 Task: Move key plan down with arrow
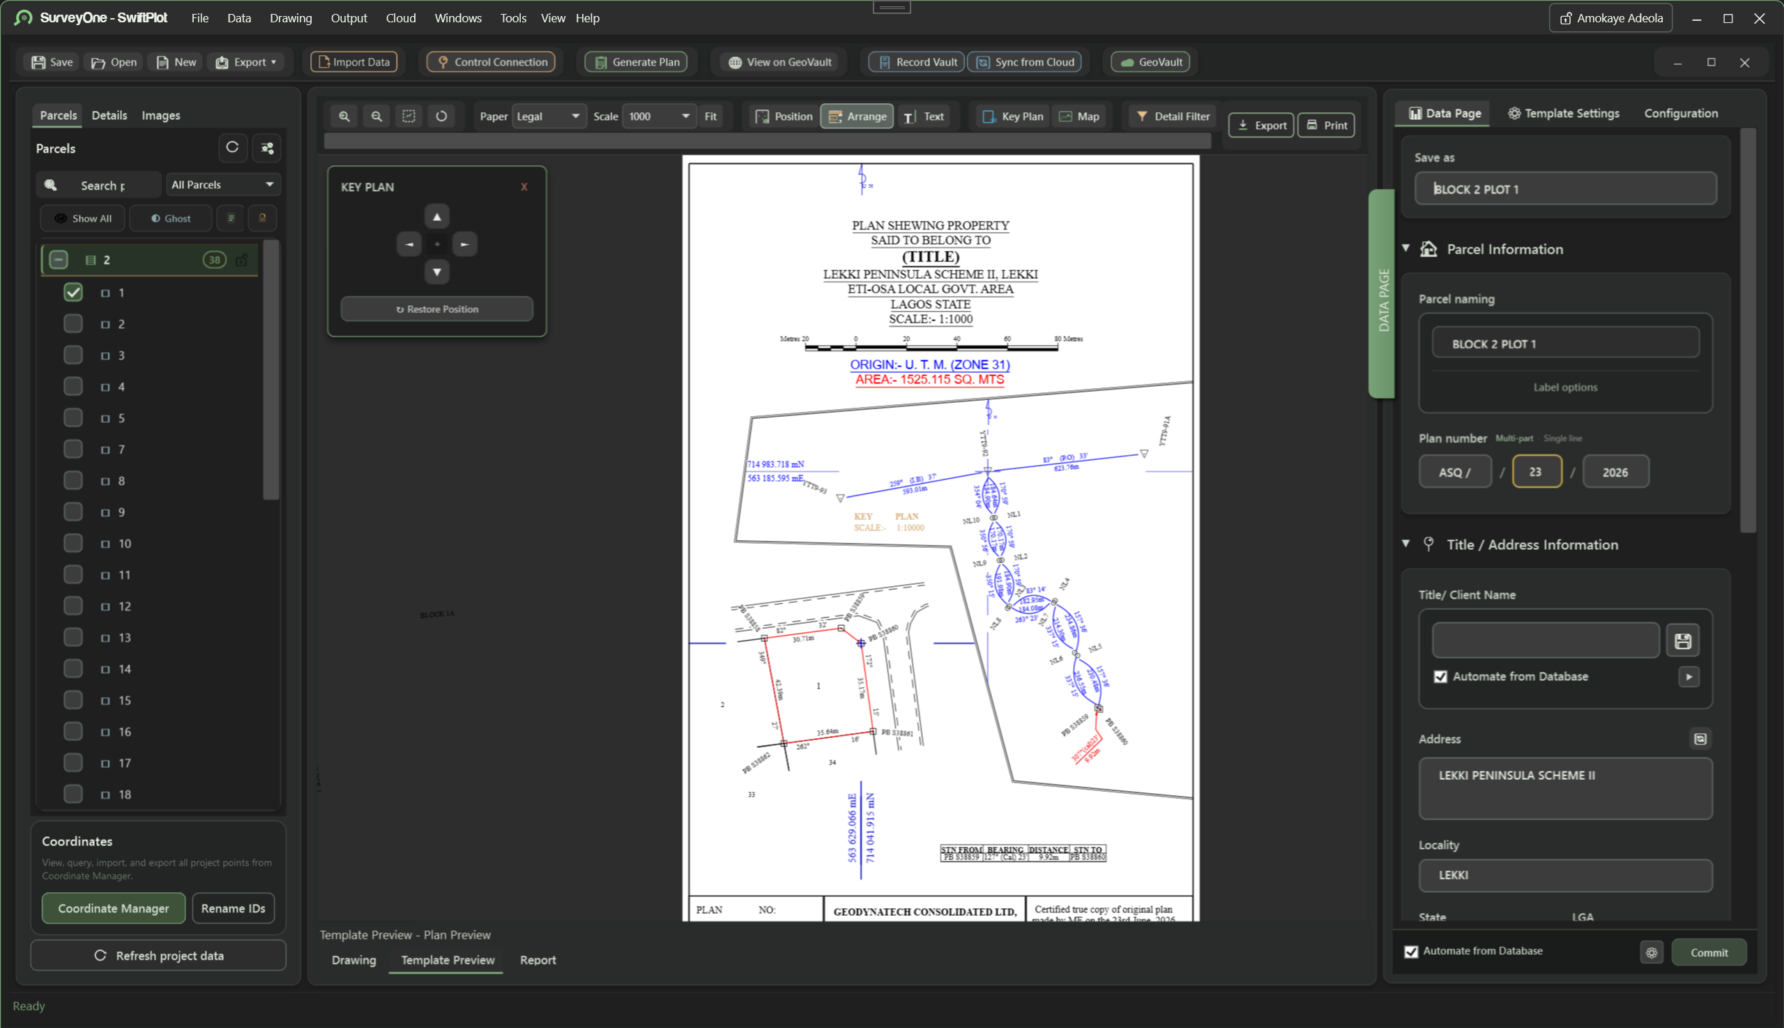[437, 272]
